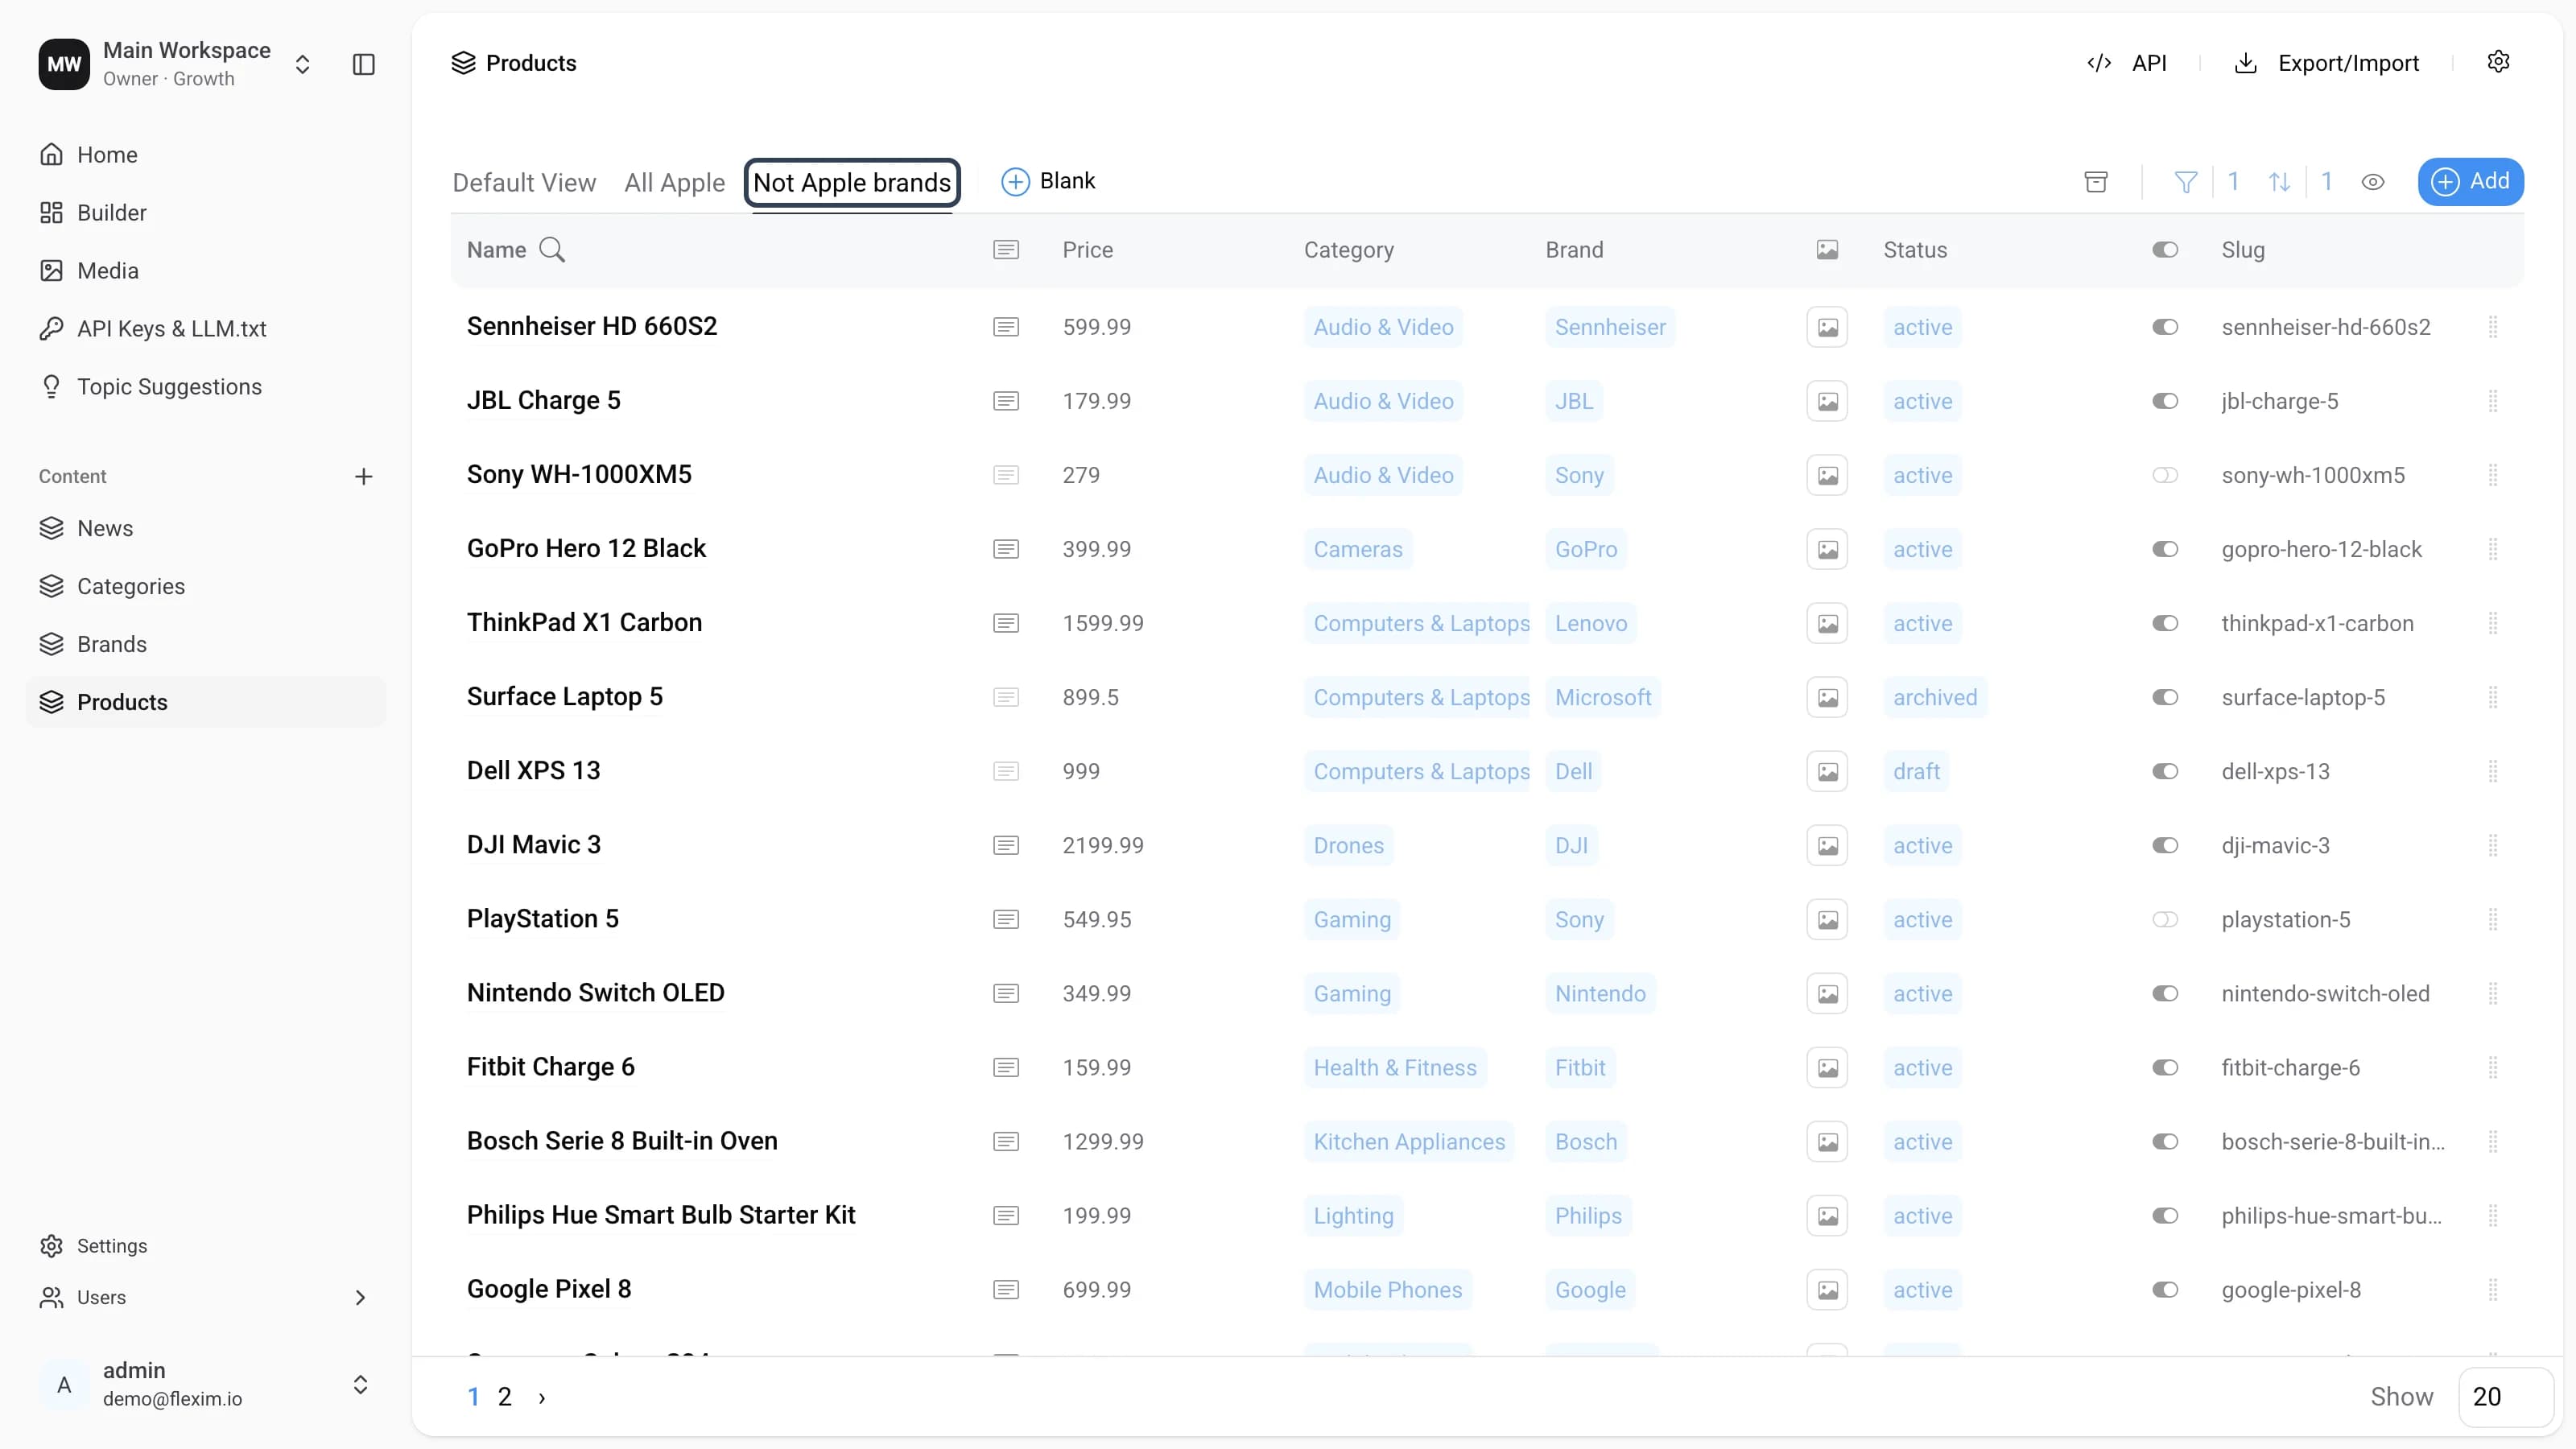
Task: Toggle the switch for Surface Laptop 5
Action: pyautogui.click(x=2165, y=697)
